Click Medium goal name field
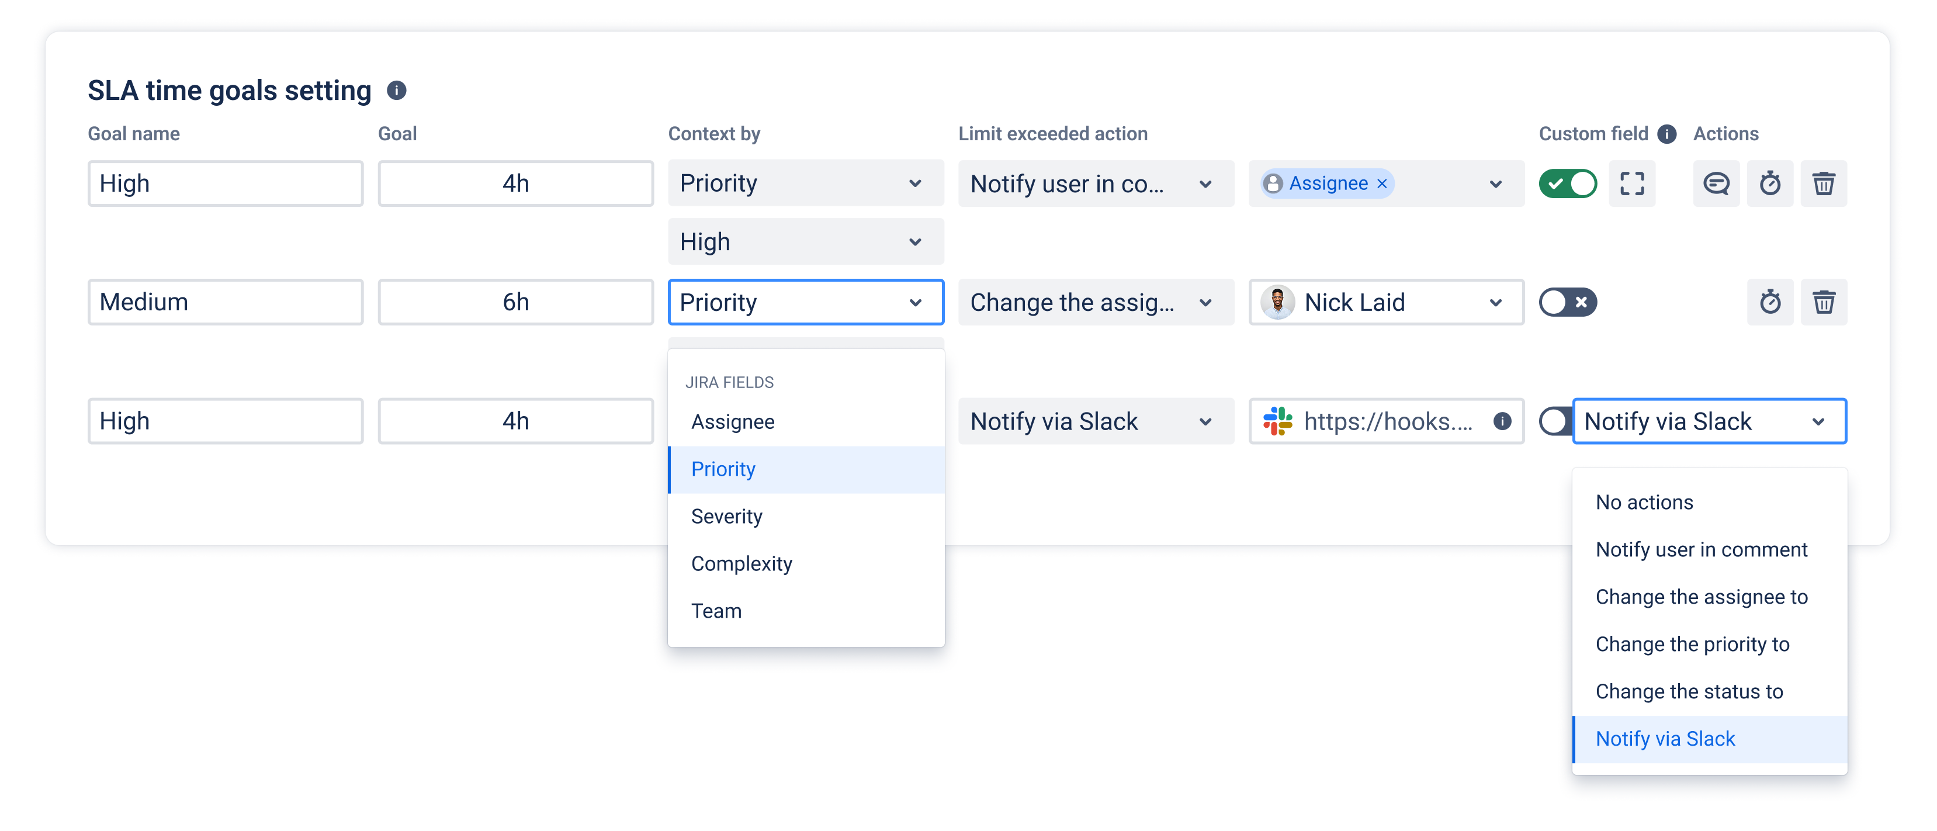This screenshot has width=1937, height=831. (226, 302)
